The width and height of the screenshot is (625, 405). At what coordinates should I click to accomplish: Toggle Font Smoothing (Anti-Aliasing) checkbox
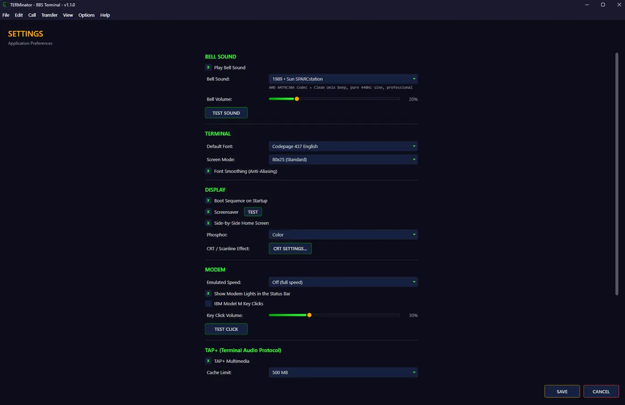tap(208, 171)
